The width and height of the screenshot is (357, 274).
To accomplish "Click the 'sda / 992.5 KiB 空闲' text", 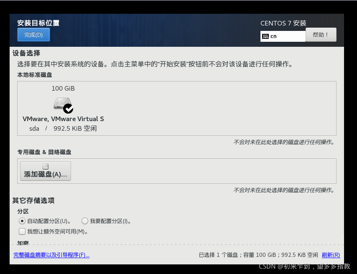I will (63, 129).
